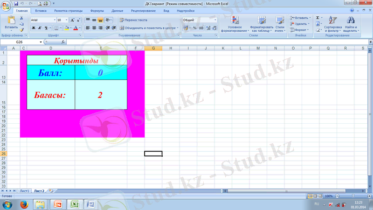373x210 pixels.
Task: Click the insert function fx icon
Action: tap(63, 42)
